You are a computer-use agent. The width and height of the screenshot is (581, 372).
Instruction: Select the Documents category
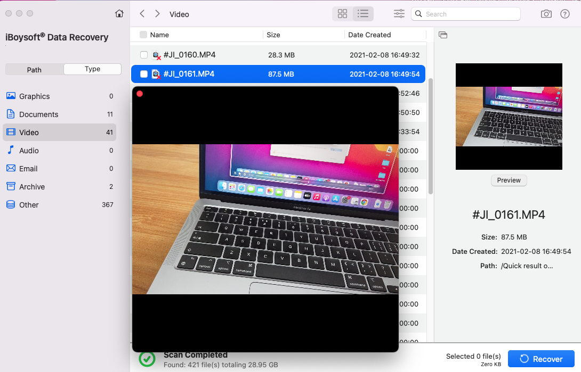(x=38, y=114)
